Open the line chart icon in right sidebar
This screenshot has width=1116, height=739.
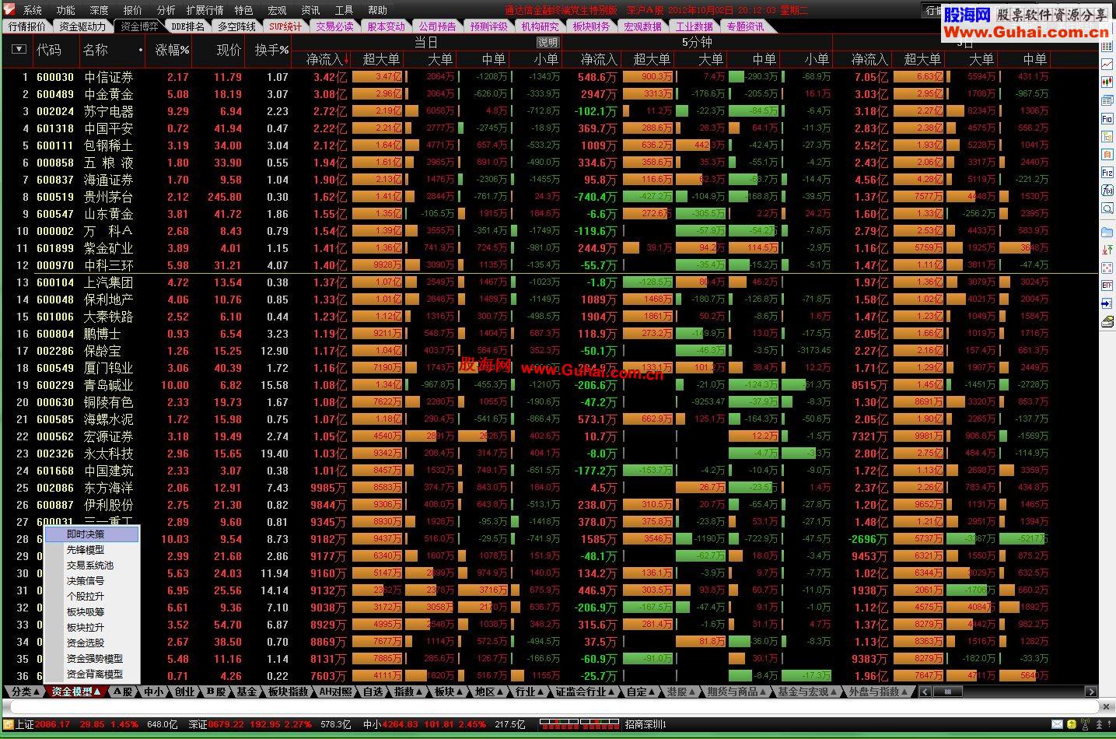1107,65
